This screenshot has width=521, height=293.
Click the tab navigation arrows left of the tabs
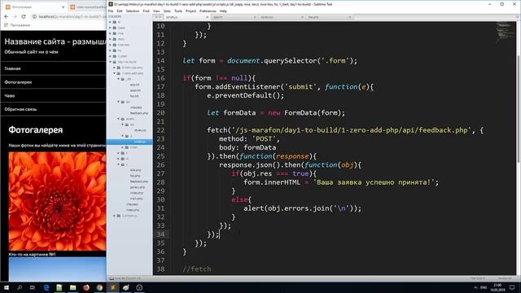click(158, 17)
